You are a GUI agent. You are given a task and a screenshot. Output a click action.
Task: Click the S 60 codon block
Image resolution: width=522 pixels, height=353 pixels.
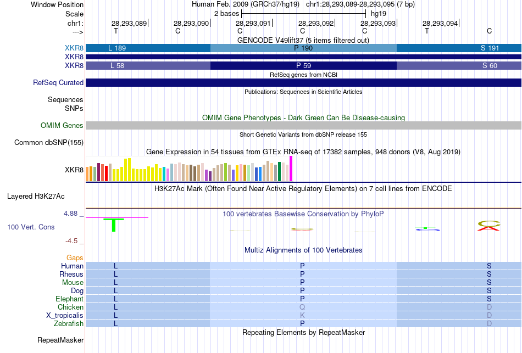[459, 65]
